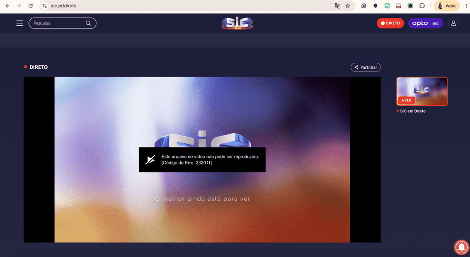Open the hamburger site menu
Image resolution: width=470 pixels, height=257 pixels.
coord(19,23)
